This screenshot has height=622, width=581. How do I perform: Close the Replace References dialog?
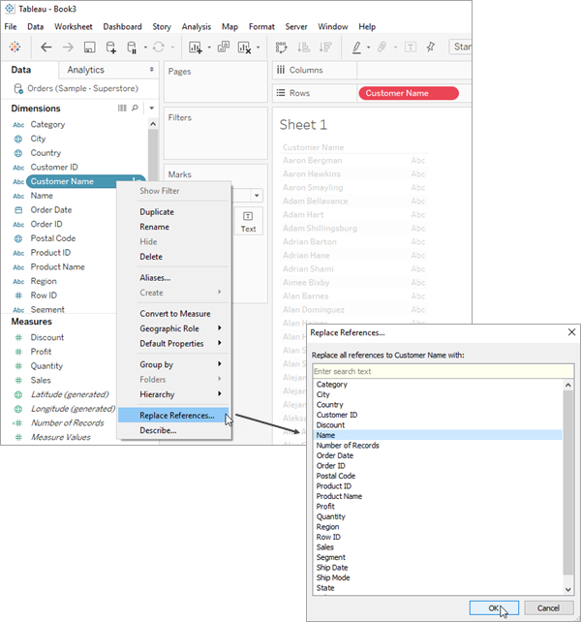click(571, 332)
